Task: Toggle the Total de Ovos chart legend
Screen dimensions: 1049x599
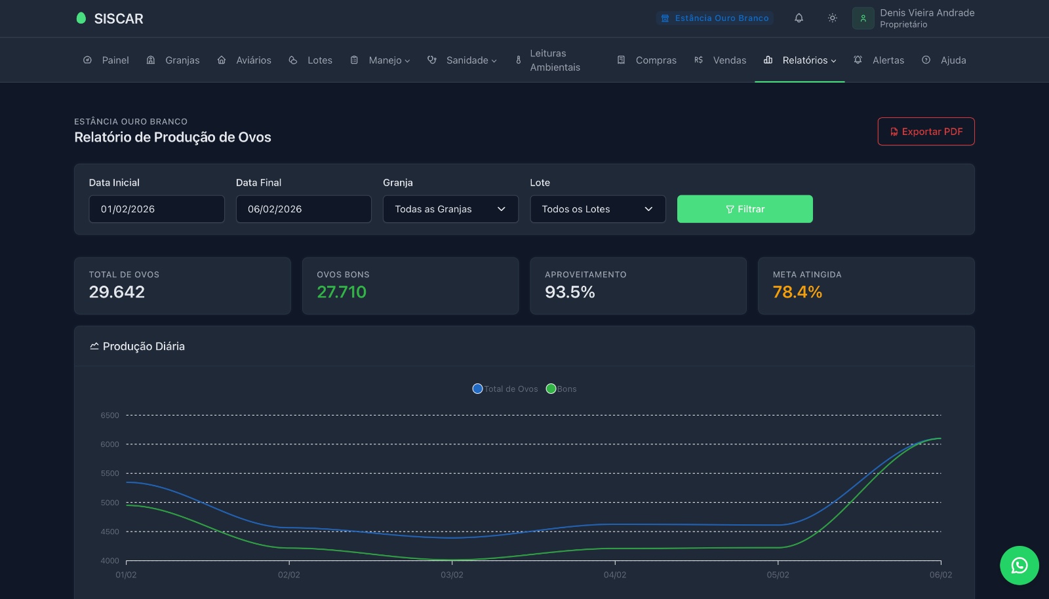Action: [505, 389]
